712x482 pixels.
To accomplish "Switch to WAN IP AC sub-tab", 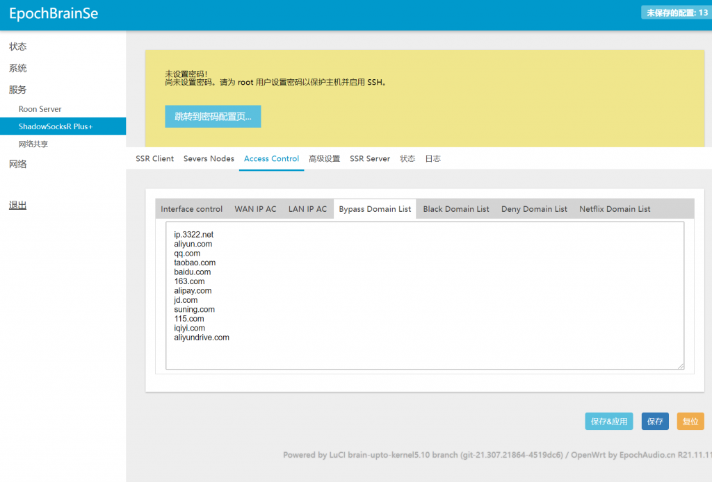I will coord(255,209).
